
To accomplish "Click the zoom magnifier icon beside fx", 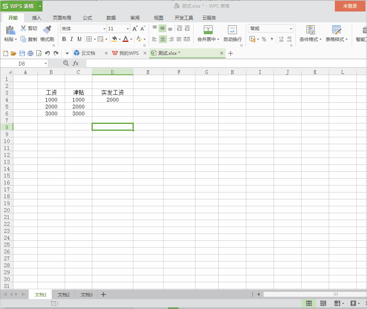I will pos(66,63).
